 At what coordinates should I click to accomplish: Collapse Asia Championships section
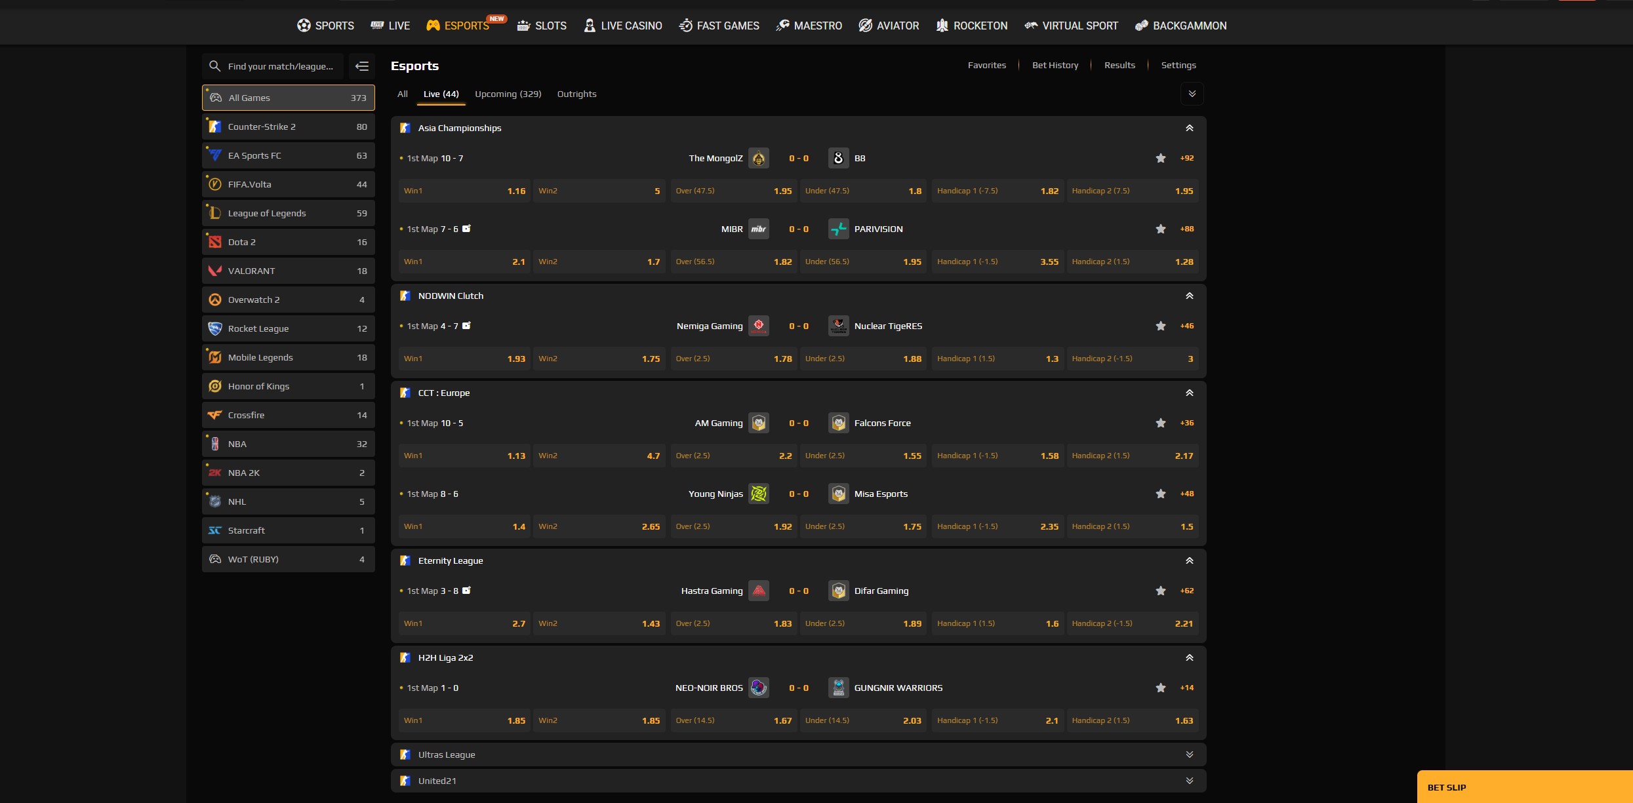pos(1190,128)
